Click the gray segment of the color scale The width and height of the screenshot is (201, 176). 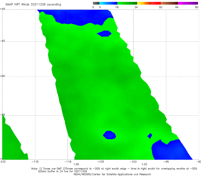click(x=96, y=3)
